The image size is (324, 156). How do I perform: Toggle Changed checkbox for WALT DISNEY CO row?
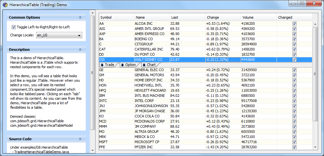point(294,60)
